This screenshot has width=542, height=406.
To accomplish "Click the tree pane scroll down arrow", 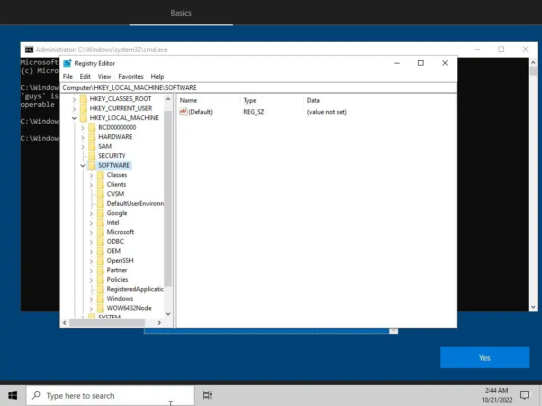I will click(x=168, y=314).
